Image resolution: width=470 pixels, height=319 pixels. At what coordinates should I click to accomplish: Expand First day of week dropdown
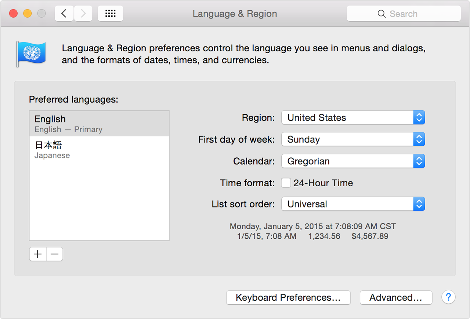point(353,139)
